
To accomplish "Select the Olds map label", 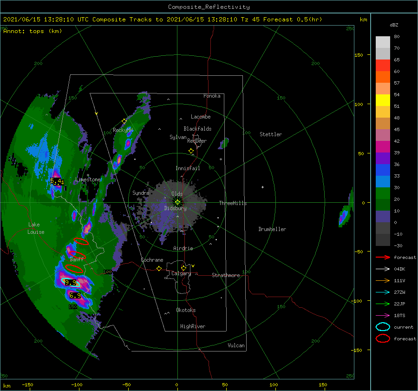I will pyautogui.click(x=177, y=194).
